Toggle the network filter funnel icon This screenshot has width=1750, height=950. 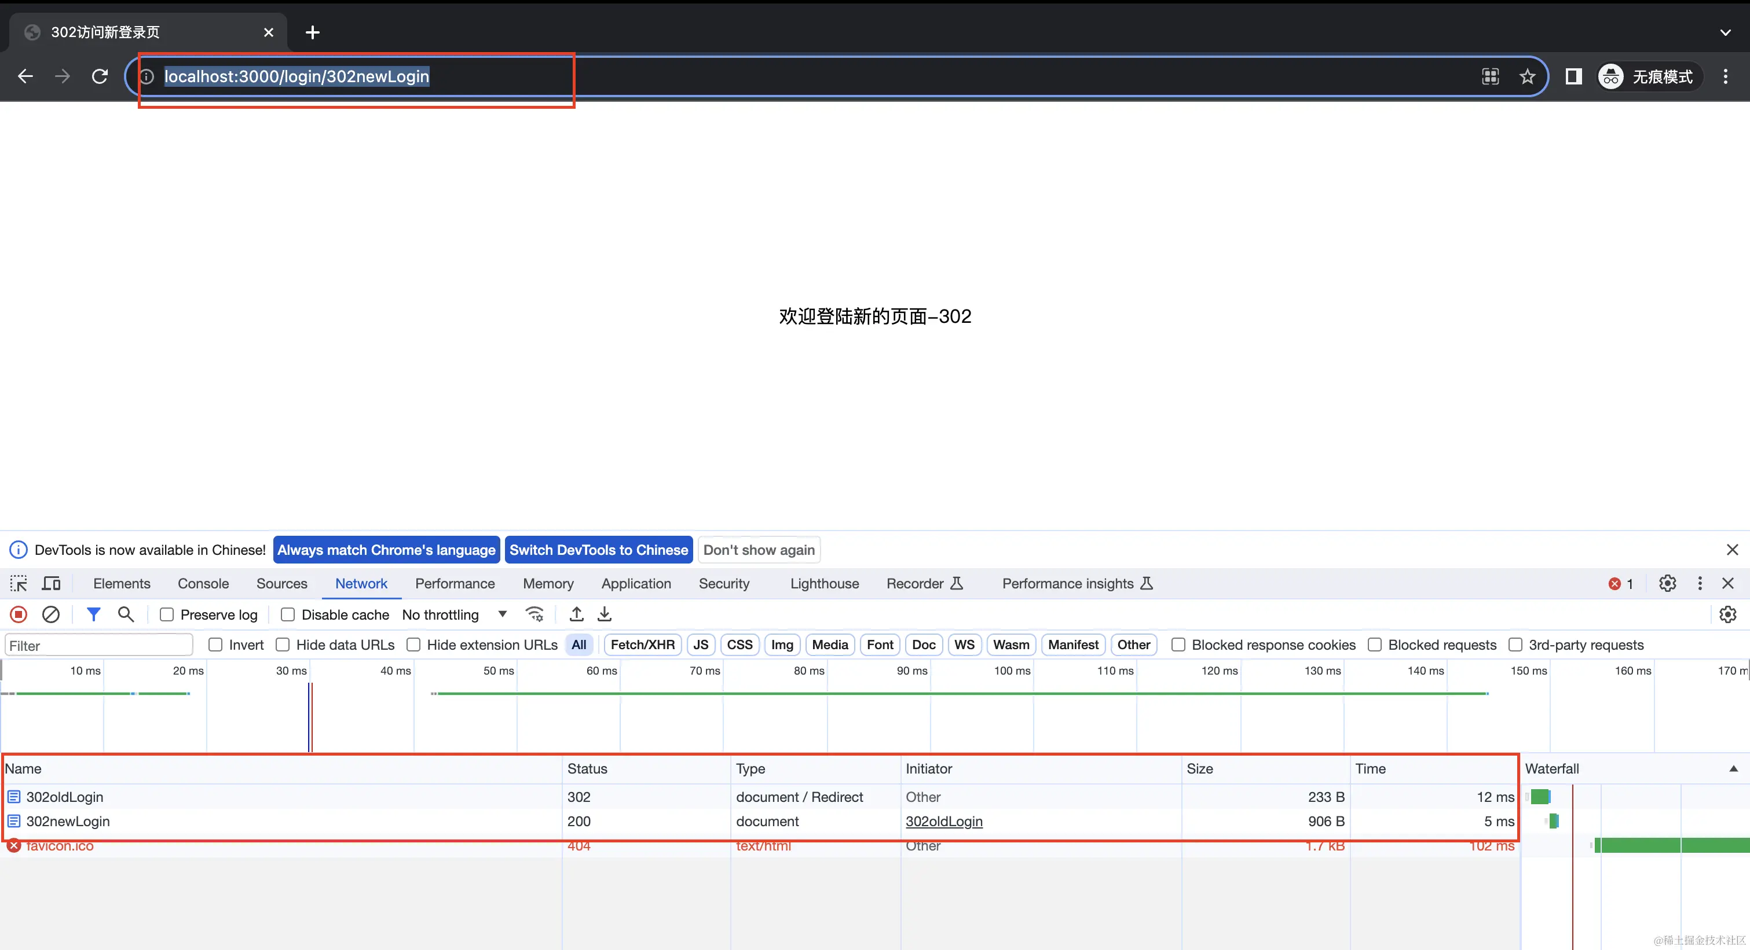[x=94, y=614]
